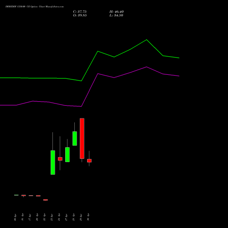Click the 23 Apr date axis label
This screenshot has width=228, height=228.
click(x=52, y=217)
